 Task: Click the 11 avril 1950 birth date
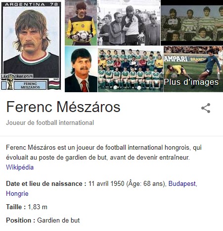pyautogui.click(x=106, y=183)
